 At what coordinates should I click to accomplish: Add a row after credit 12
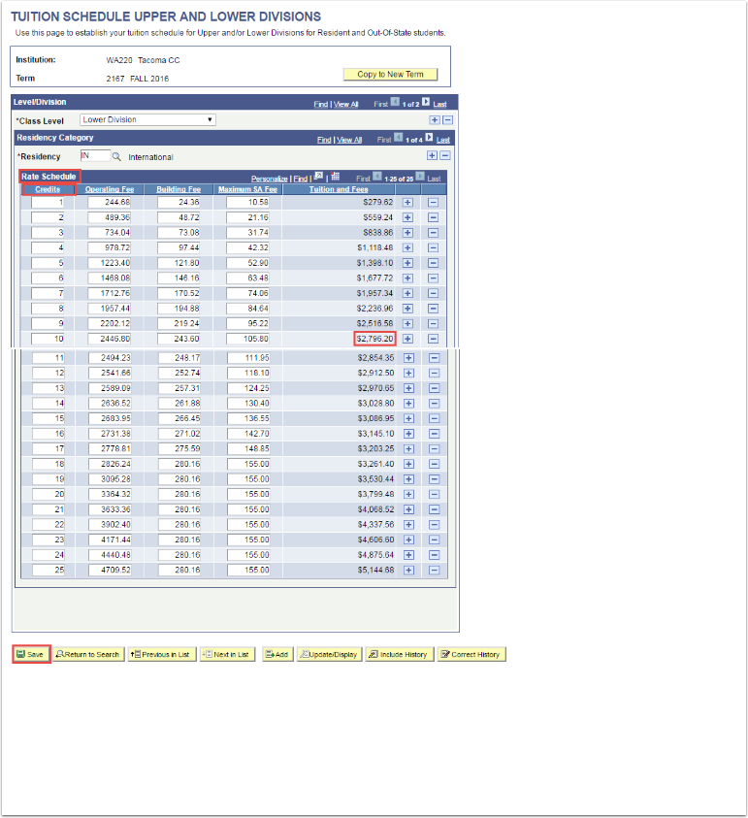(409, 373)
